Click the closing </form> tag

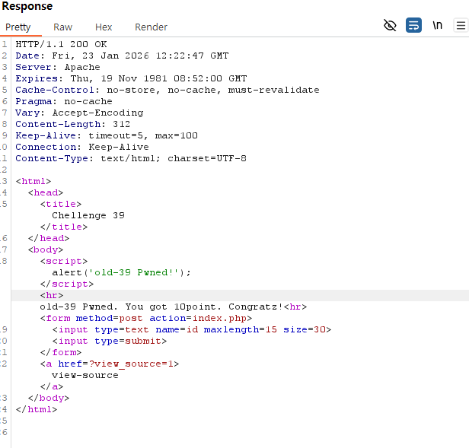61,352
